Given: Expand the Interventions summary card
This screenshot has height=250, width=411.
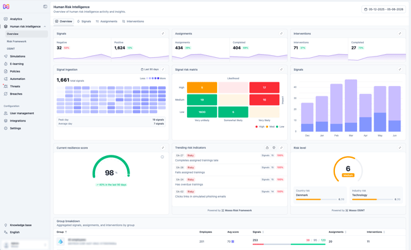Looking at the screenshot, I should tap(400, 34).
